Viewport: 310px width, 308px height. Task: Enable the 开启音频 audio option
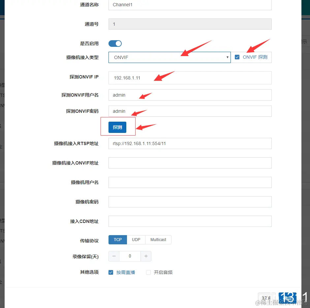tap(148, 272)
